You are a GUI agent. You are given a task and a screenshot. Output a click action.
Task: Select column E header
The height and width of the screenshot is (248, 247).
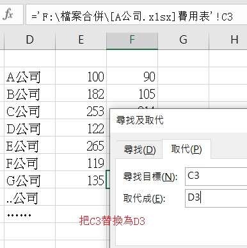click(x=81, y=40)
